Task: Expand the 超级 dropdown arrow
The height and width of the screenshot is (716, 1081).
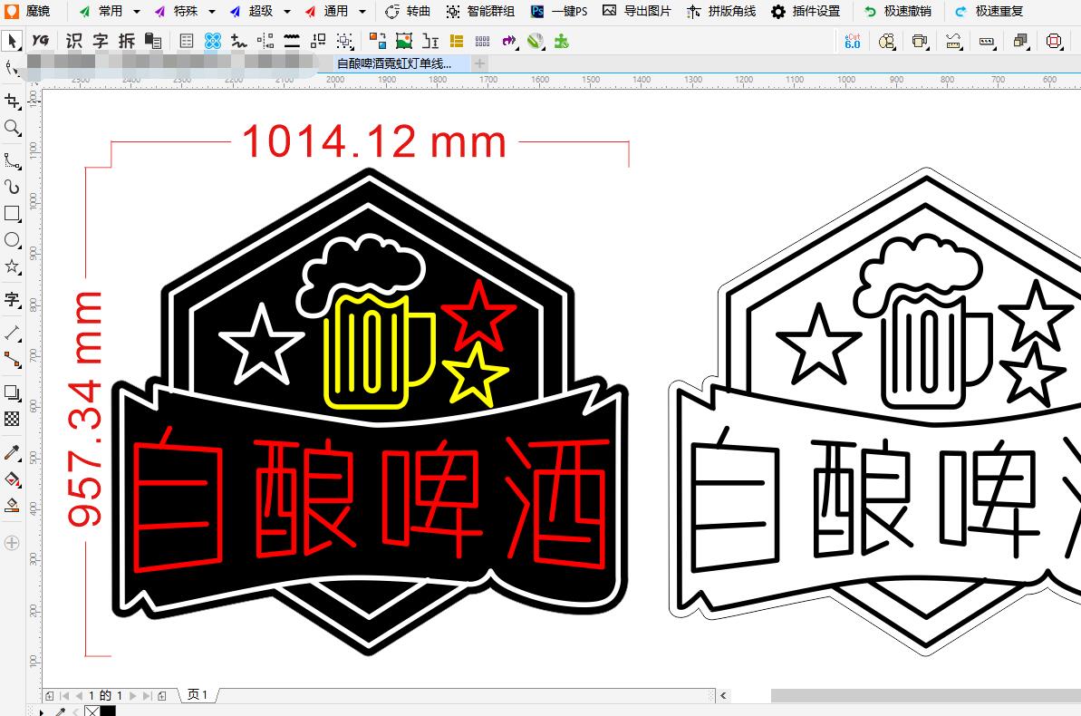Action: pyautogui.click(x=287, y=12)
